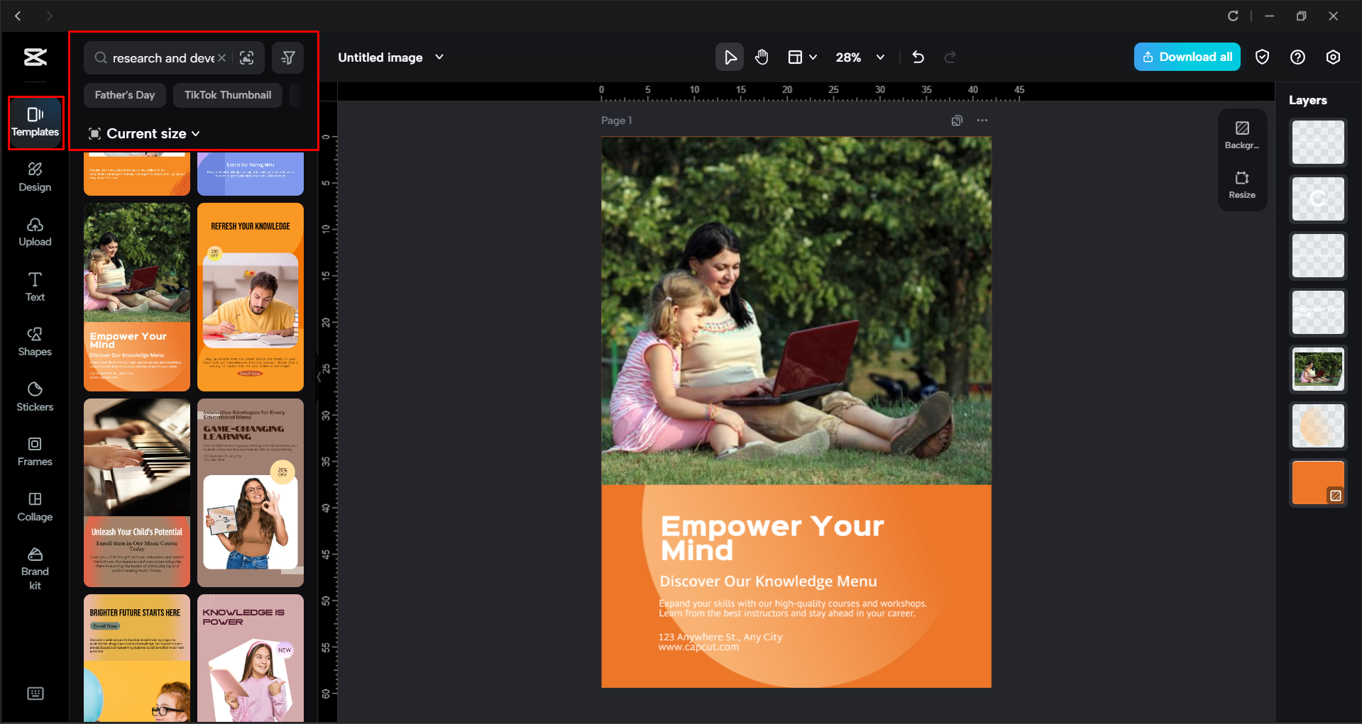The height and width of the screenshot is (724, 1362).
Task: Click the Download all button
Action: 1186,57
